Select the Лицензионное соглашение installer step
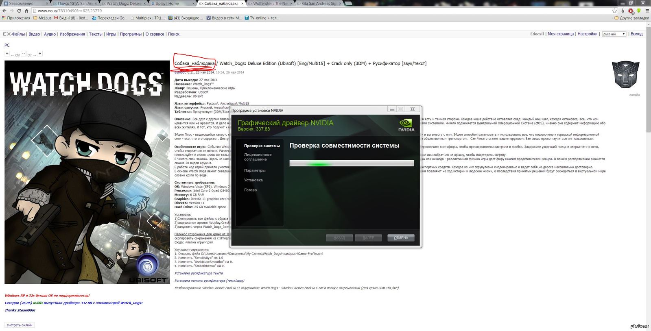The width and height of the screenshot is (651, 331). tap(258, 157)
